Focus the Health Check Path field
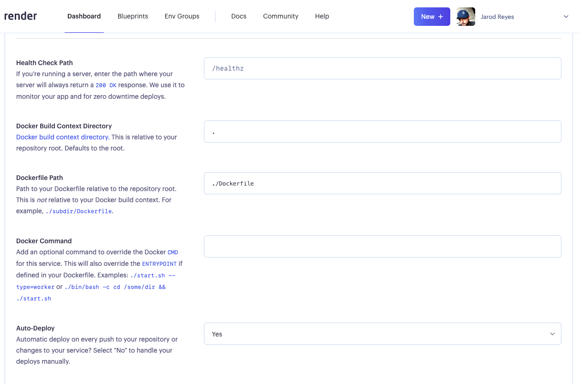The height and width of the screenshot is (384, 579). click(x=382, y=68)
